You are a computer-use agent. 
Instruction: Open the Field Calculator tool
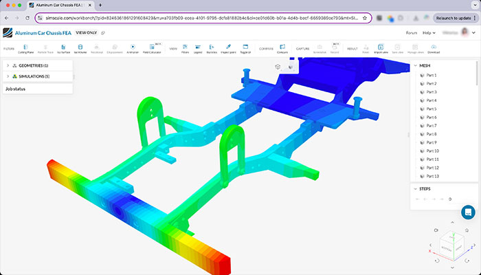[152, 49]
